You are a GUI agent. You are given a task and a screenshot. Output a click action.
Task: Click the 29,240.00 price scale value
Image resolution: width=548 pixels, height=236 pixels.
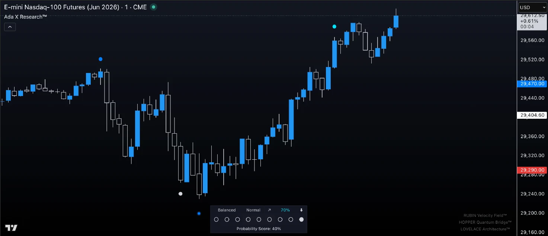[532, 194]
